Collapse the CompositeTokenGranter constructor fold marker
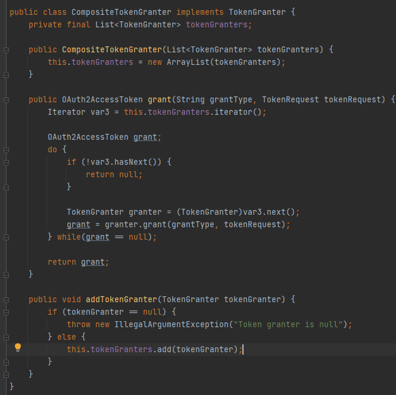Image resolution: width=396 pixels, height=395 pixels. pyautogui.click(x=7, y=50)
